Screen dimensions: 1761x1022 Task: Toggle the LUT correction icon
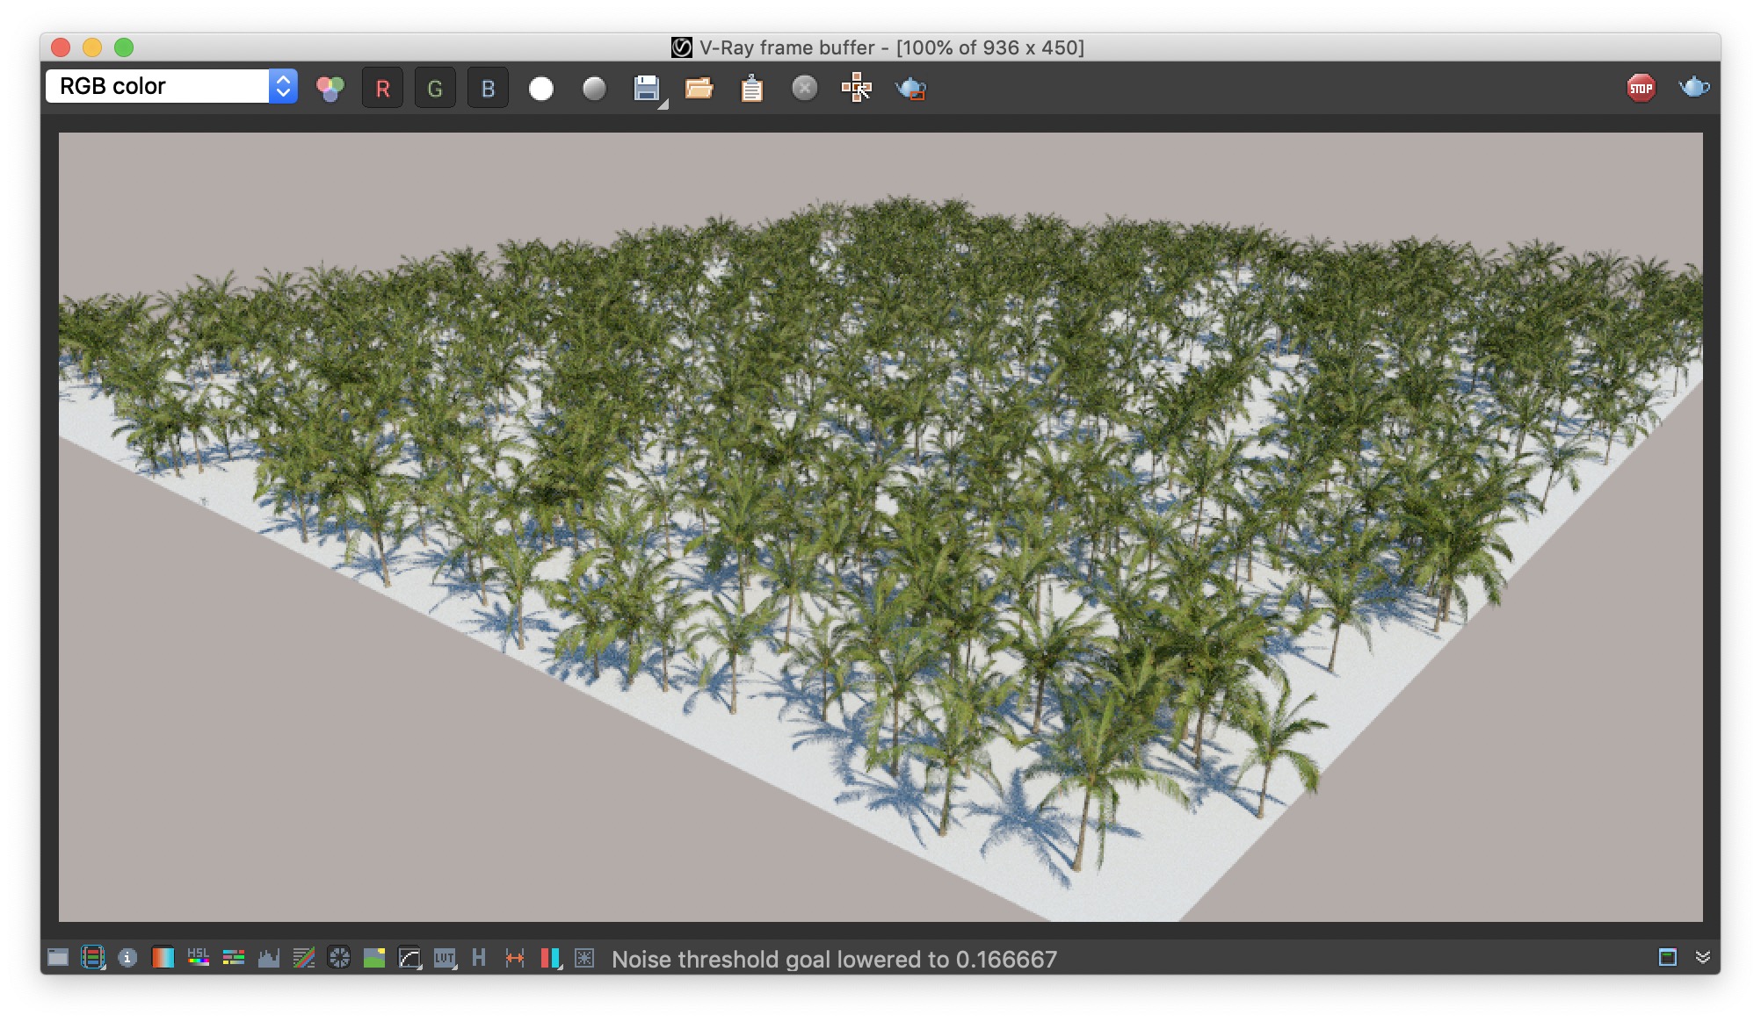click(x=445, y=958)
